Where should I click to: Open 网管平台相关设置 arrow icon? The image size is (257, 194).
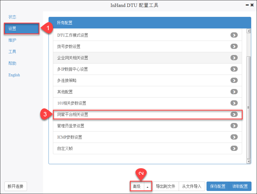coord(234,114)
